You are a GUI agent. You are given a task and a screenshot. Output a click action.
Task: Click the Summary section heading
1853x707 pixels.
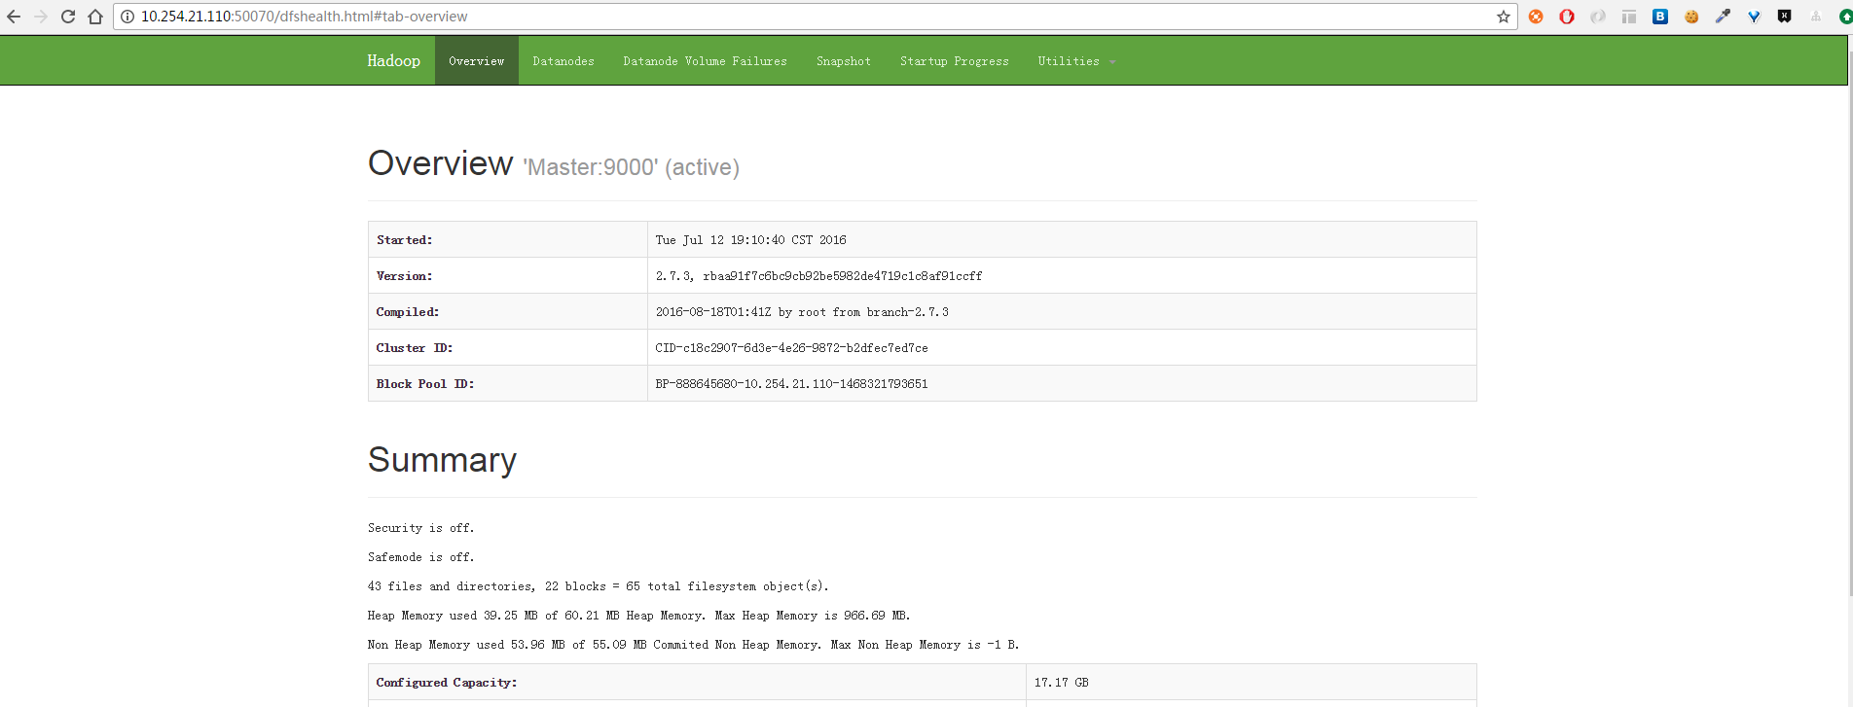pos(443,460)
